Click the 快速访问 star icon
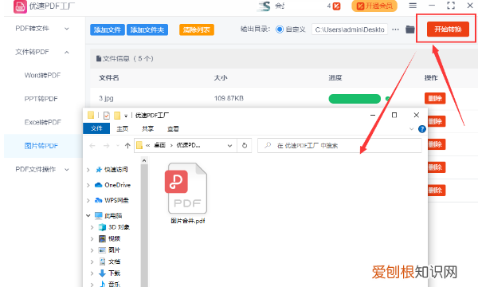This screenshot has height=287, width=478. (99, 170)
